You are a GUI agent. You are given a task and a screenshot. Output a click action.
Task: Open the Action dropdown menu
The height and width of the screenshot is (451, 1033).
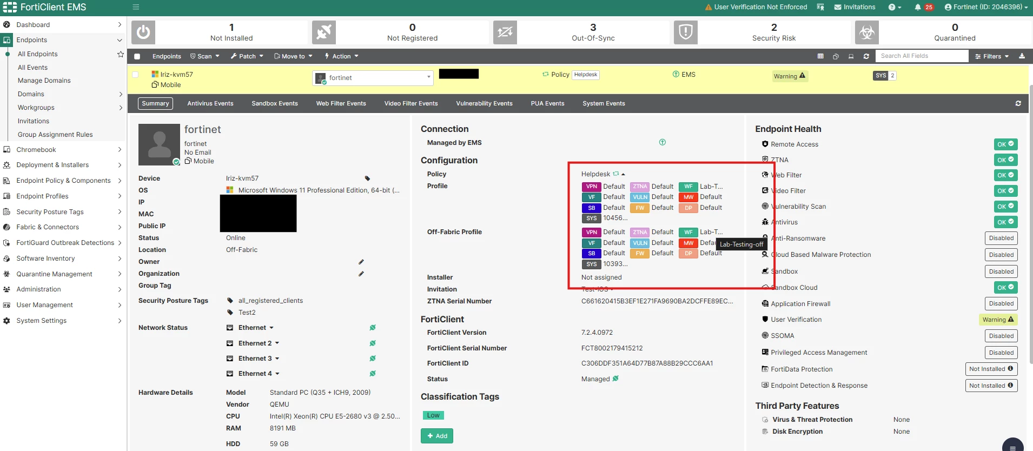(x=341, y=56)
